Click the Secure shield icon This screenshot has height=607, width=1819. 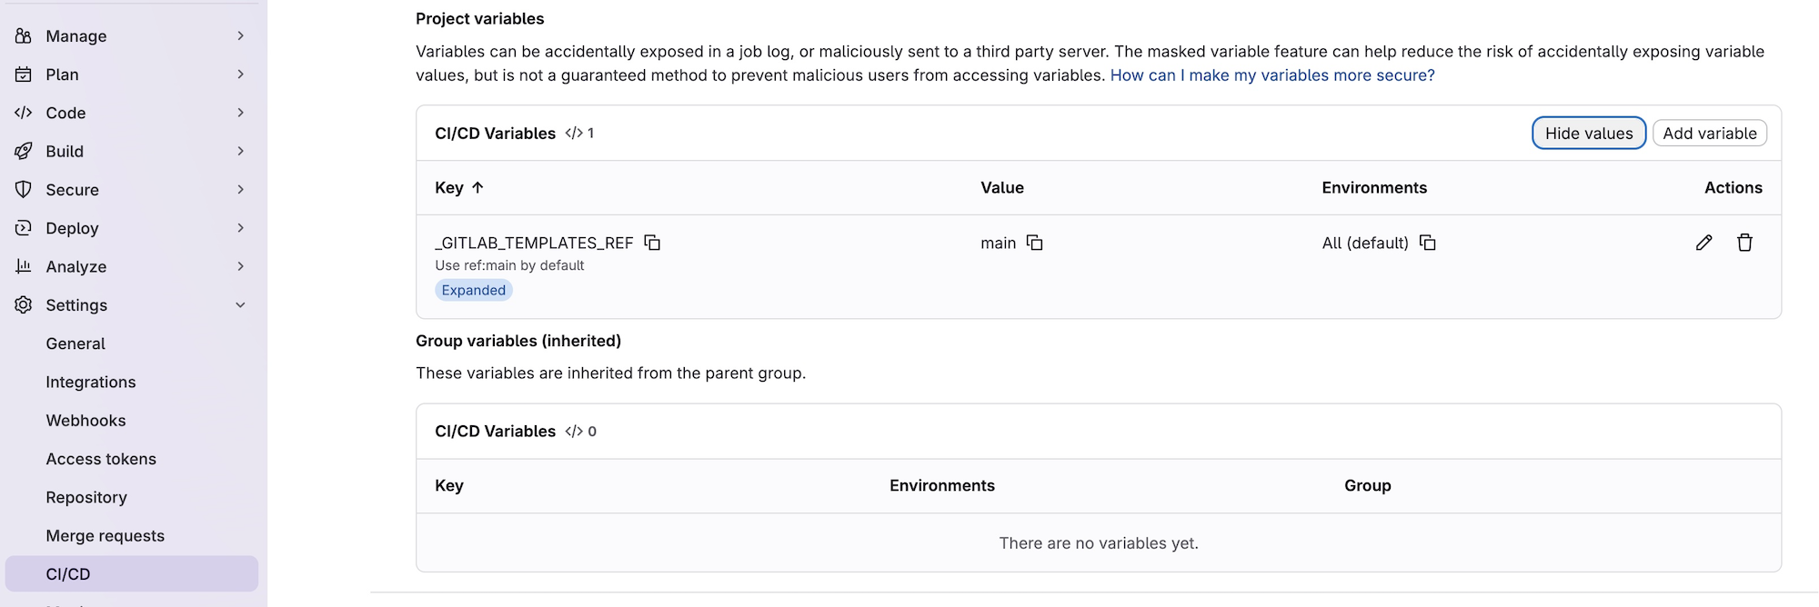(24, 189)
